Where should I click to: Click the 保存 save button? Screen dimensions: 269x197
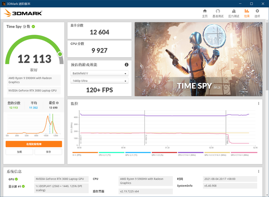point(48,152)
